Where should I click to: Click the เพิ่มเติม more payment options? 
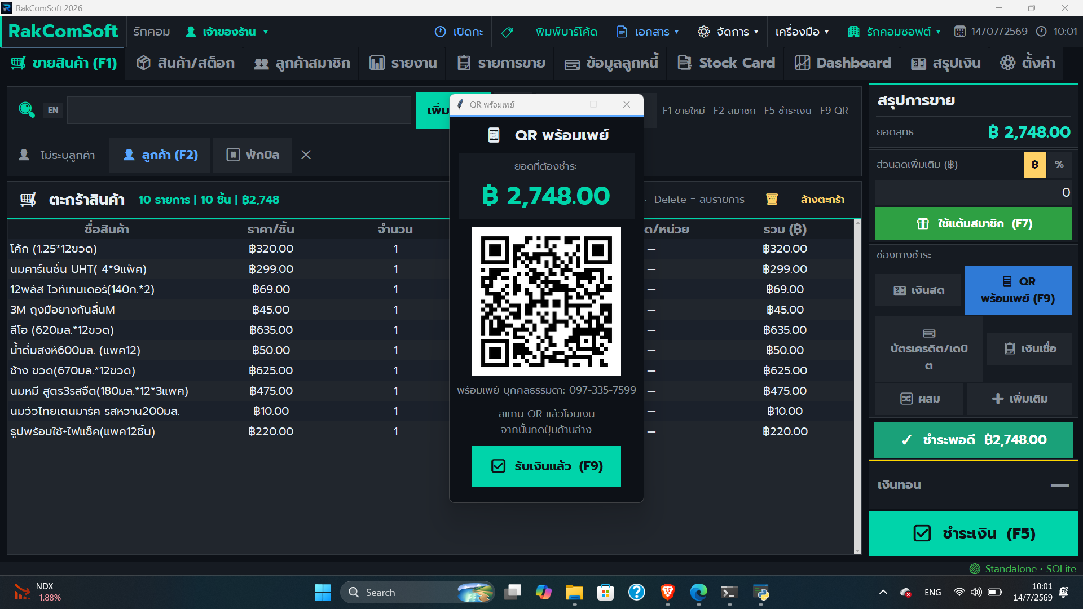click(x=1019, y=399)
